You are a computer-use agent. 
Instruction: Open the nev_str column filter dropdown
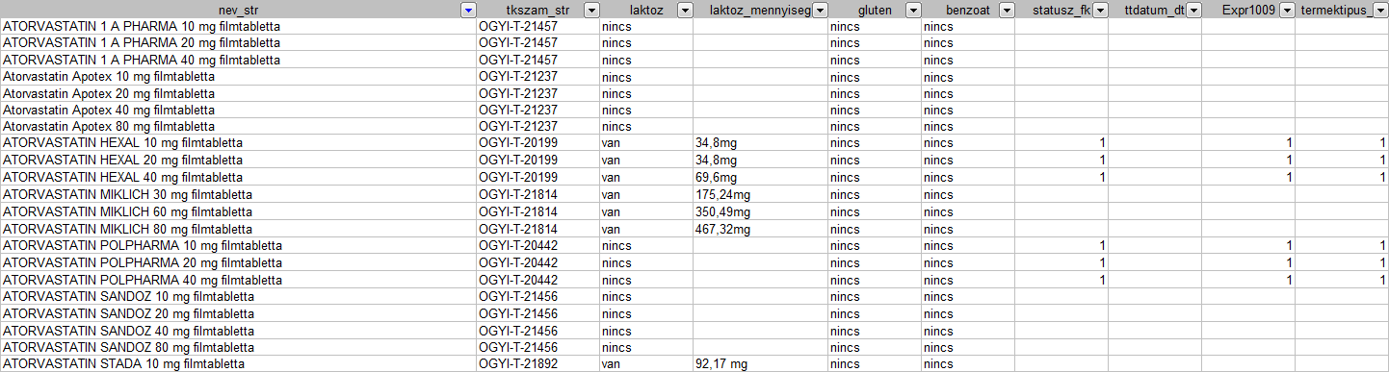(x=468, y=10)
